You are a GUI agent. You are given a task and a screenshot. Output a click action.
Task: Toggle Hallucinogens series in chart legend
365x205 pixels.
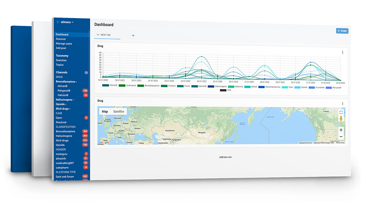(217, 87)
